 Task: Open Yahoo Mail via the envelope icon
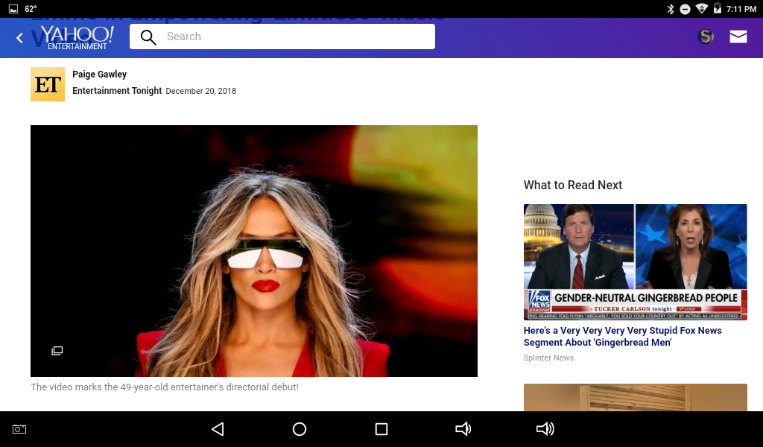coord(738,36)
